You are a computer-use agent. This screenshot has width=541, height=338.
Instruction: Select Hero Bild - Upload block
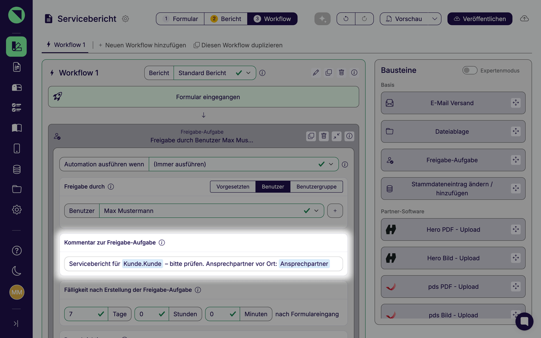tap(453, 258)
